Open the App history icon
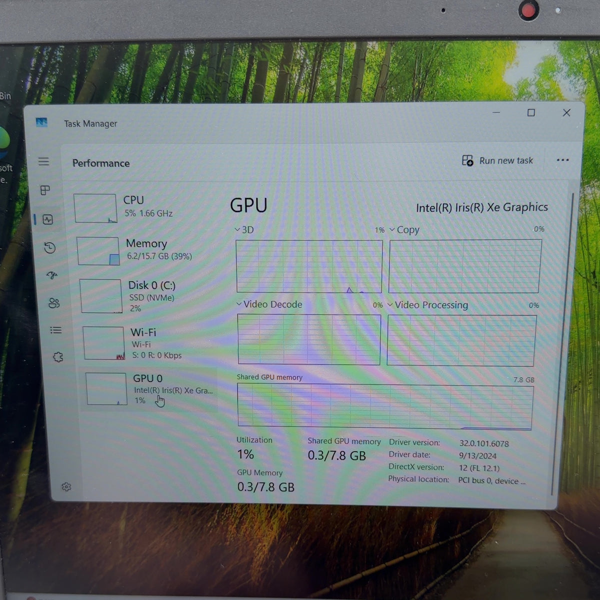Viewport: 600px width, 600px height. (49, 247)
